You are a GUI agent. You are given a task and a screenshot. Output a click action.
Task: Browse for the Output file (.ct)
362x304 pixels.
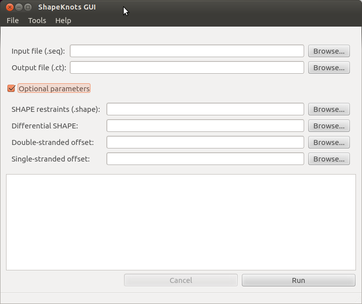point(329,68)
